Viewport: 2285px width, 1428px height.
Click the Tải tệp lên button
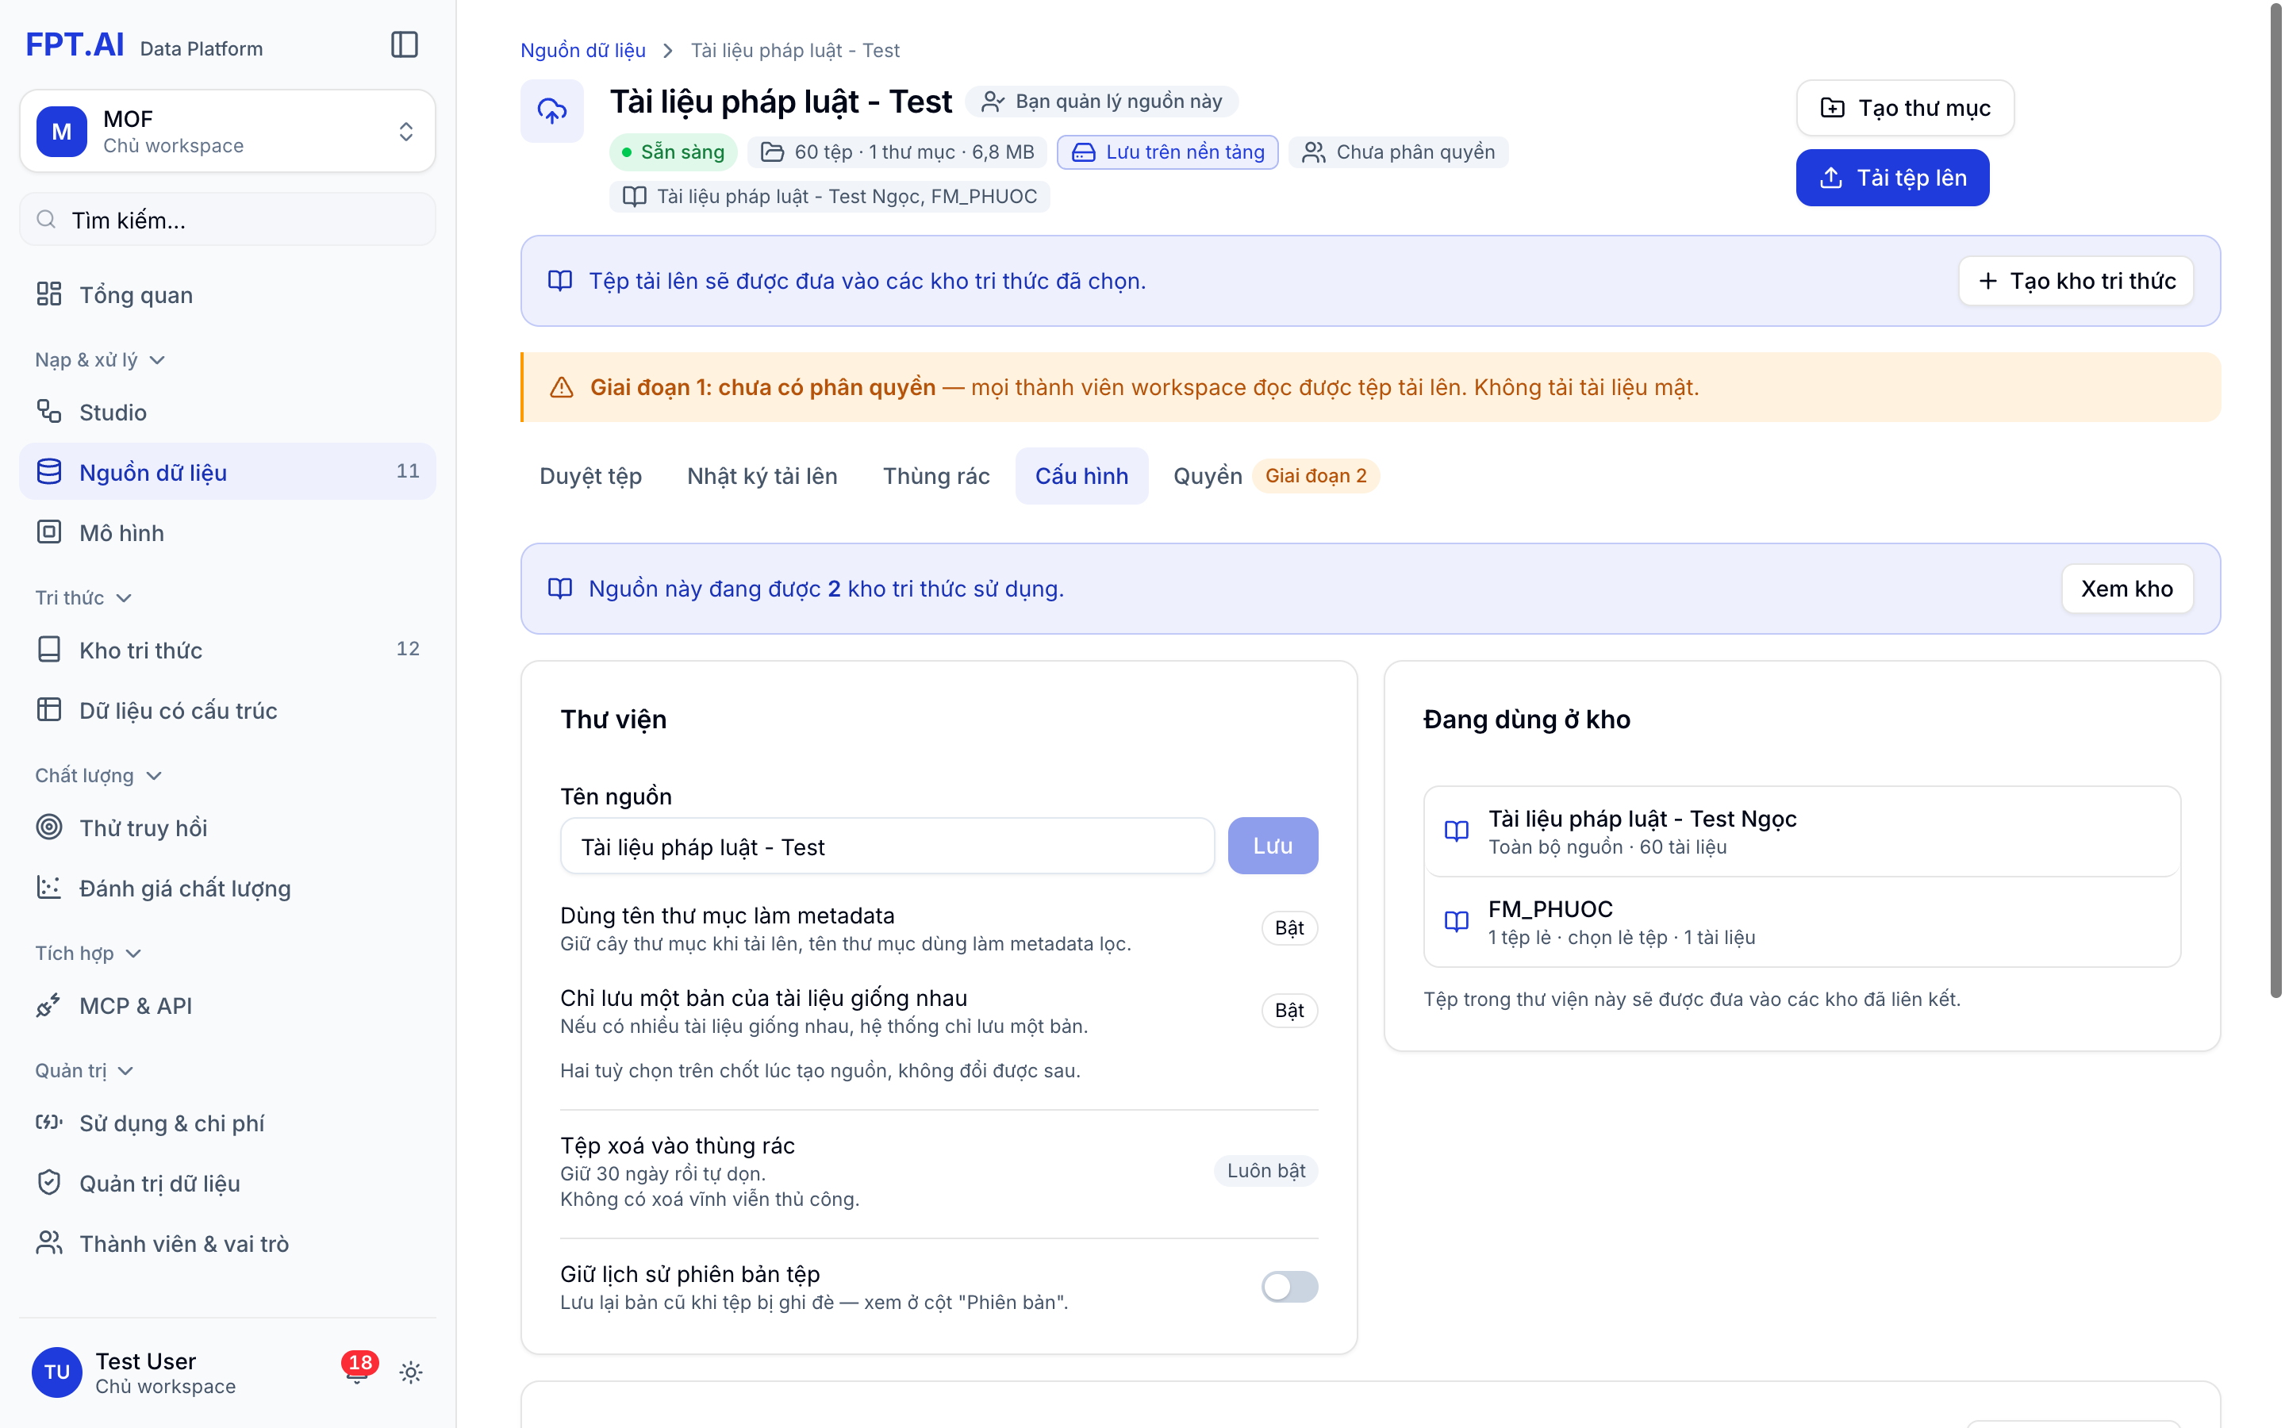pos(1892,178)
